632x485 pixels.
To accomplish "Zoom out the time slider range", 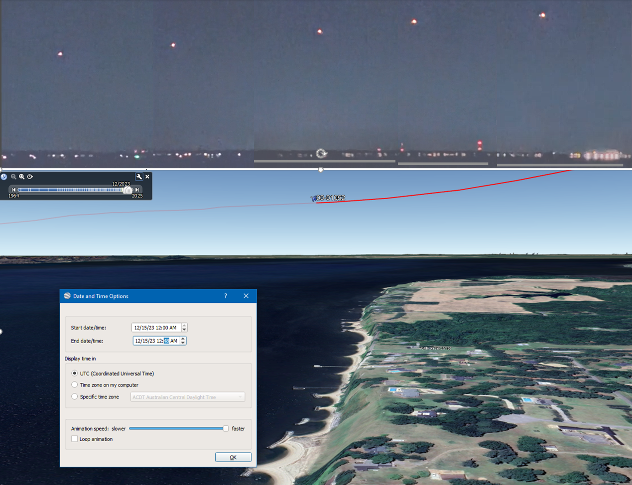I will tap(13, 177).
